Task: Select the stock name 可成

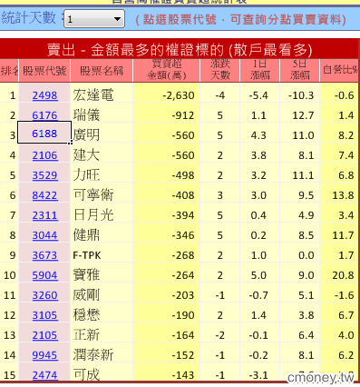Action: 86,375
